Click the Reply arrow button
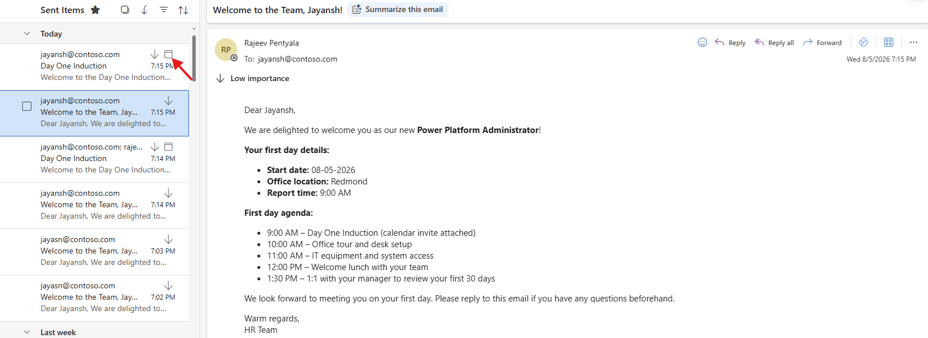The height and width of the screenshot is (338, 928). (730, 42)
